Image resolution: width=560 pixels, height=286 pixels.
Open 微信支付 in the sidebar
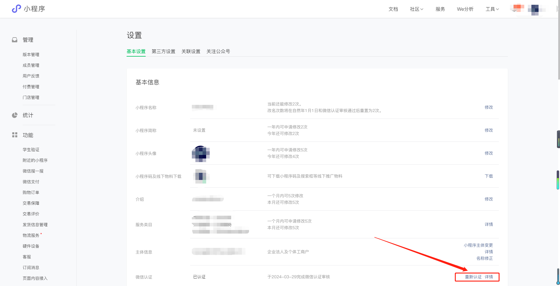click(31, 182)
